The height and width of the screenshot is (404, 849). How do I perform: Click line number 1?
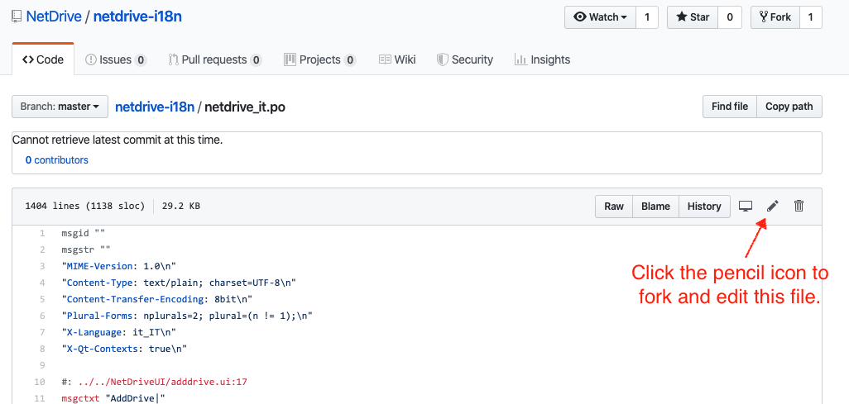[x=42, y=234]
